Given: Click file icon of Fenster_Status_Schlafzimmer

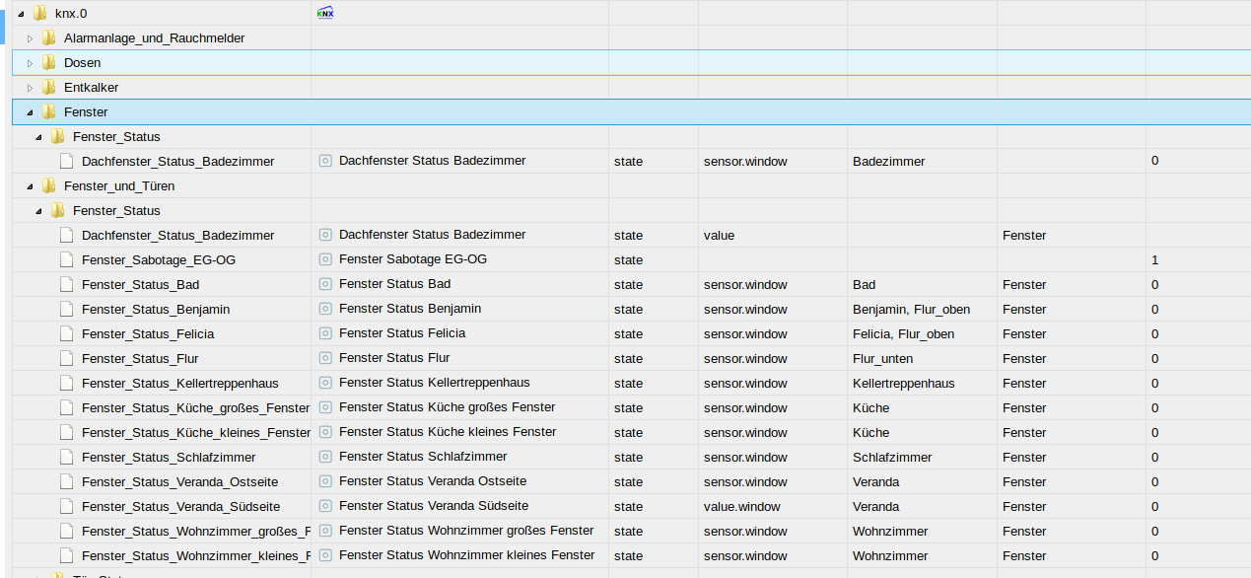Looking at the screenshot, I should click(66, 457).
